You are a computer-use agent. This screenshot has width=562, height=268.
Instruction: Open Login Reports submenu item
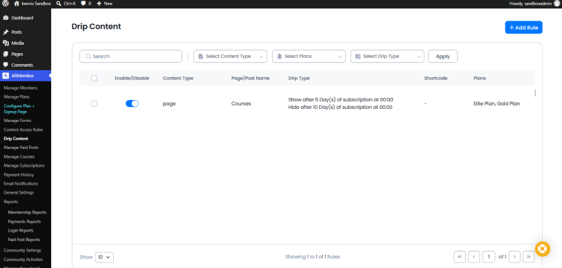point(21,231)
